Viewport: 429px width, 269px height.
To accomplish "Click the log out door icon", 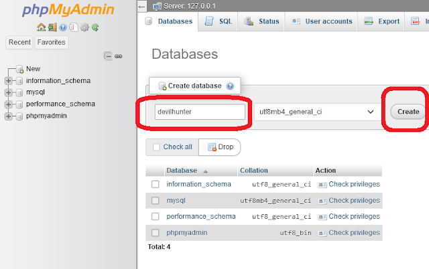I will coord(52,27).
